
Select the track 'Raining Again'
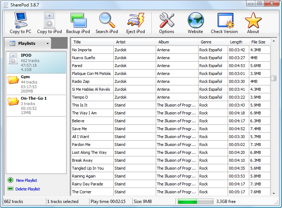pos(170,176)
